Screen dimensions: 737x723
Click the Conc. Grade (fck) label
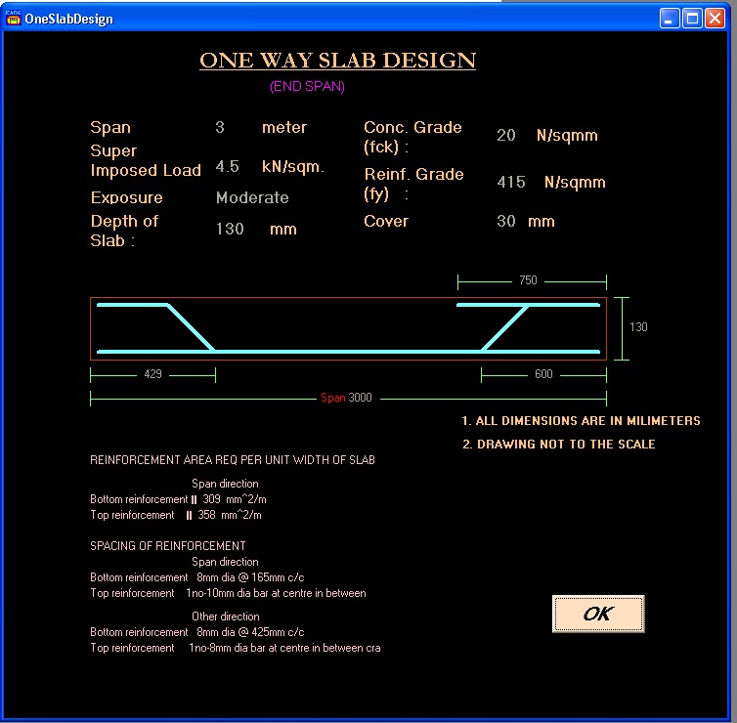[x=412, y=137]
